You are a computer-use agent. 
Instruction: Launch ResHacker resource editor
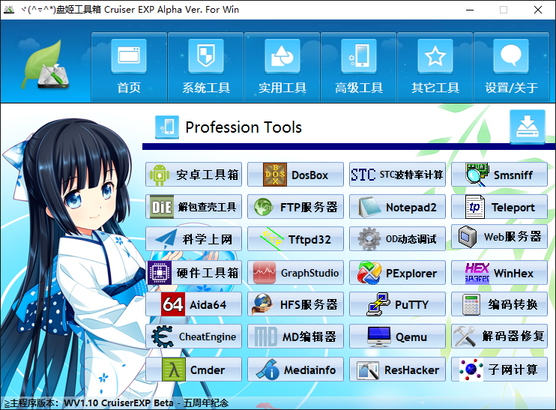[398, 369]
